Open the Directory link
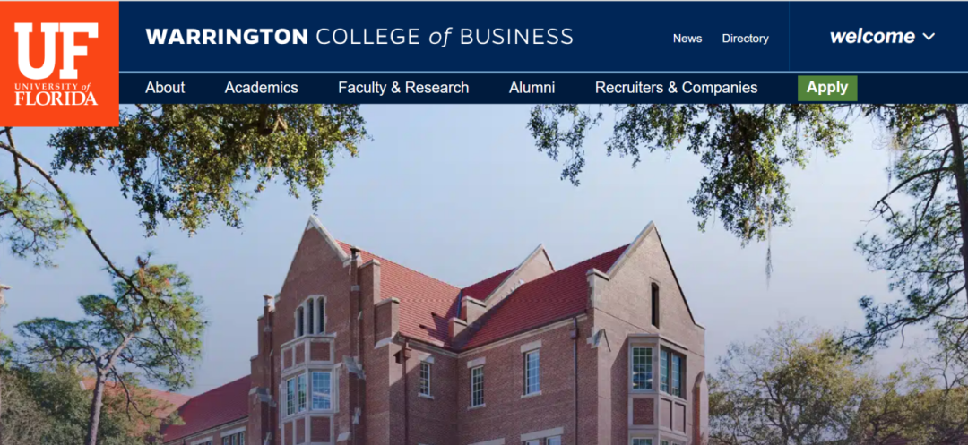 (x=745, y=39)
